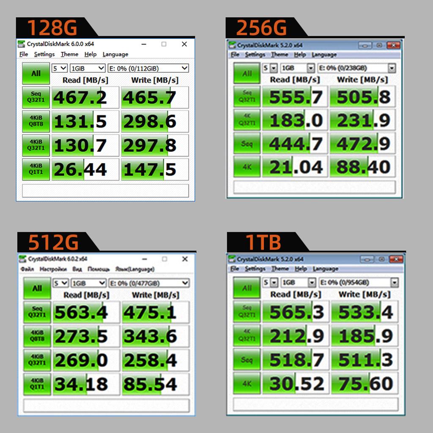This screenshot has height=433, width=433.
Task: Open the Settings menu in the 128G window
Action: [44, 54]
